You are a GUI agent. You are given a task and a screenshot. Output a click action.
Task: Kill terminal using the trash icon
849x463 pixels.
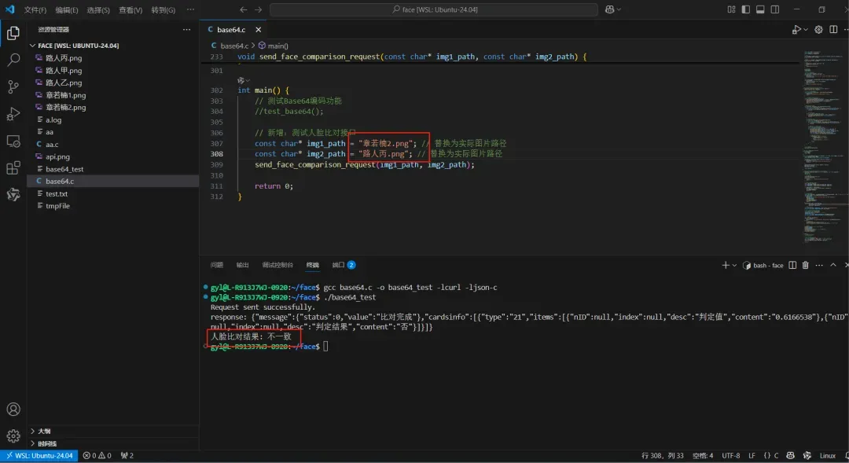(805, 266)
